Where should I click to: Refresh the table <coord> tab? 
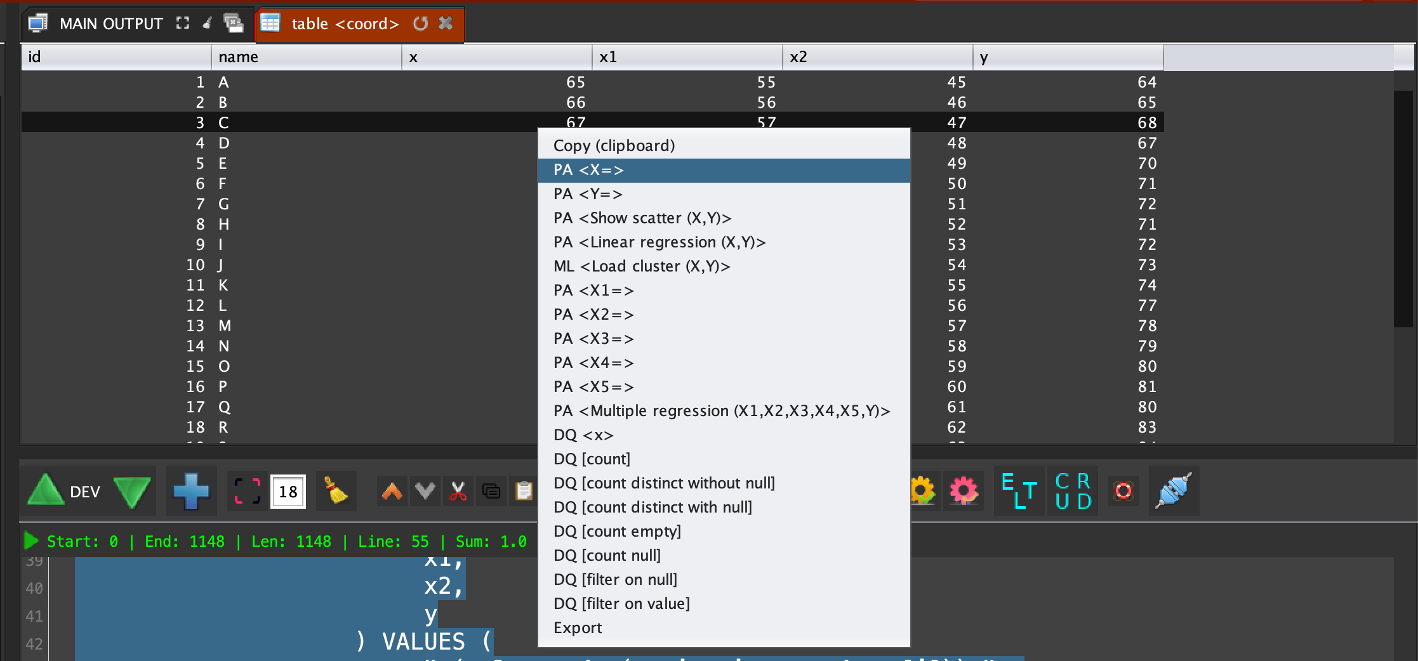[420, 23]
